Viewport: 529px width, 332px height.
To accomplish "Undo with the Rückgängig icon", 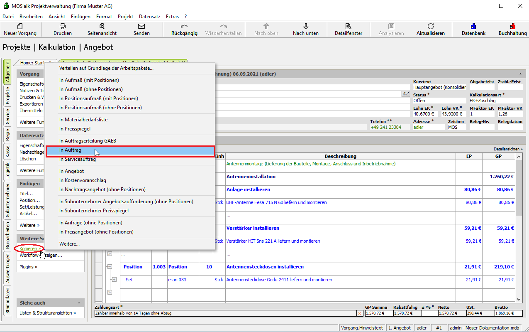I will (184, 26).
